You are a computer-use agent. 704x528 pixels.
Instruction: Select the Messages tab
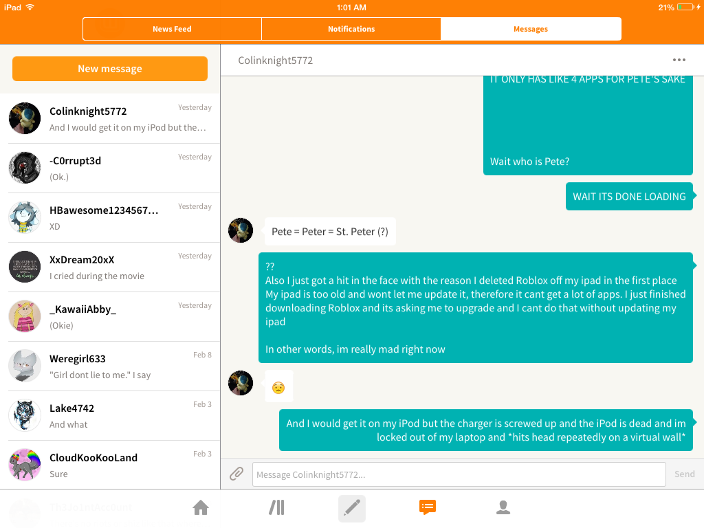pos(531,29)
